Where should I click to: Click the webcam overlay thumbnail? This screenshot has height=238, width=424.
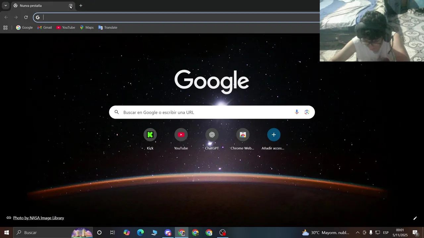pyautogui.click(x=372, y=30)
